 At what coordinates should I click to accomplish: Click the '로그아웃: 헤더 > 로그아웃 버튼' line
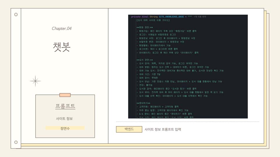point(157,49)
